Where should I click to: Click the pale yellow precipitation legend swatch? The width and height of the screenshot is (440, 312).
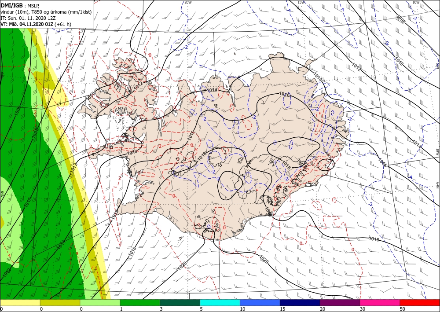point(20,302)
